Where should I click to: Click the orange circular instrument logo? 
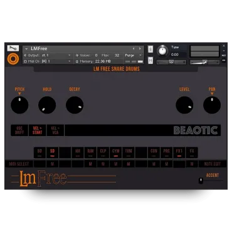coord(13,59)
